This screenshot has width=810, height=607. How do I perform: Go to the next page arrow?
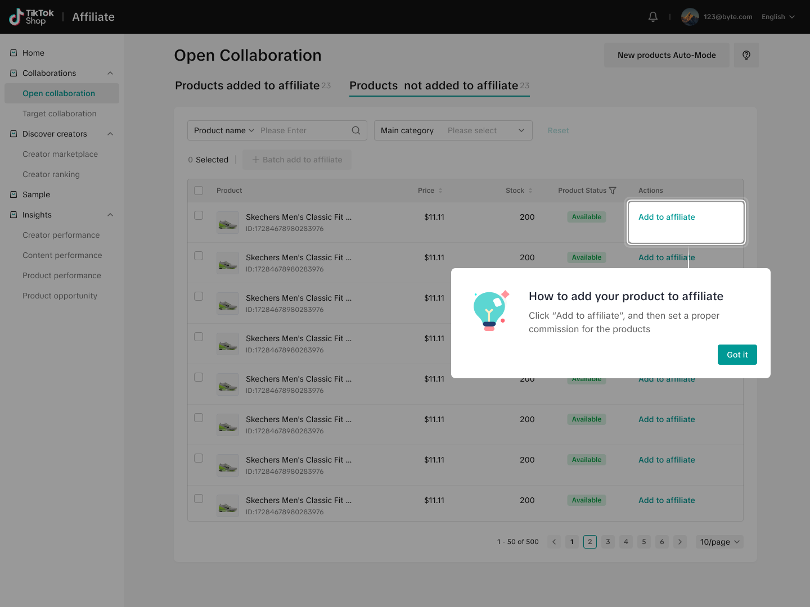point(680,542)
